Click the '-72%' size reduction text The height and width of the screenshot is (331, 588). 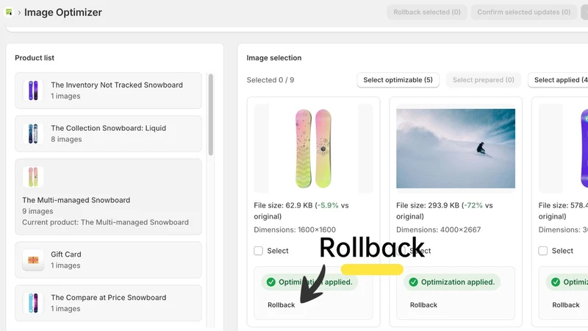[473, 205]
